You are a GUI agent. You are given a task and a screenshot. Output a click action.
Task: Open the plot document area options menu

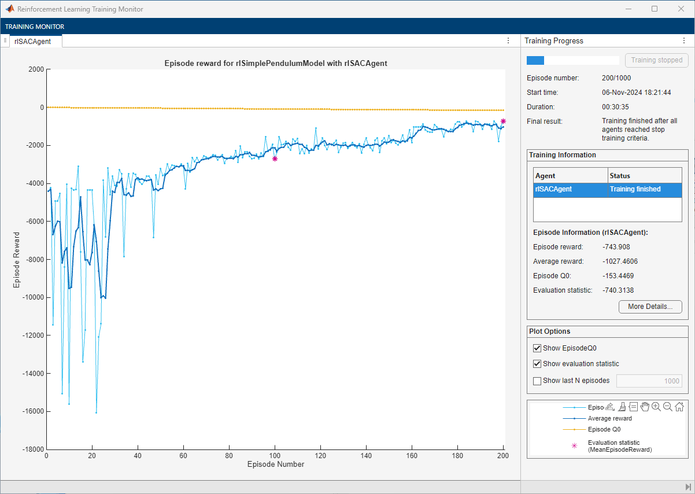[508, 40]
